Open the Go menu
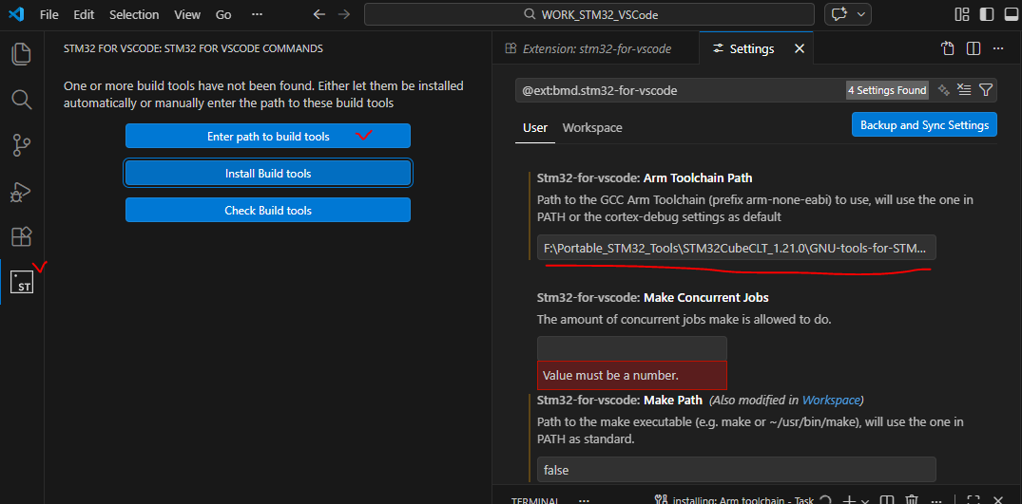 [223, 14]
